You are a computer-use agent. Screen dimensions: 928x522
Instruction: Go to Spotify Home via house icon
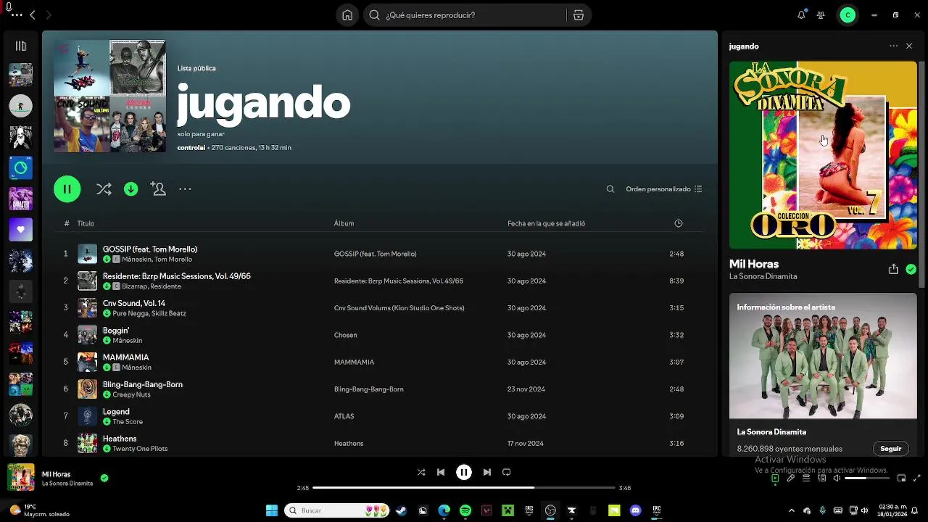click(x=347, y=15)
